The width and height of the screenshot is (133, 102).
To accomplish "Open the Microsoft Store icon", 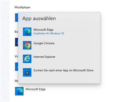I will pos(27,72).
